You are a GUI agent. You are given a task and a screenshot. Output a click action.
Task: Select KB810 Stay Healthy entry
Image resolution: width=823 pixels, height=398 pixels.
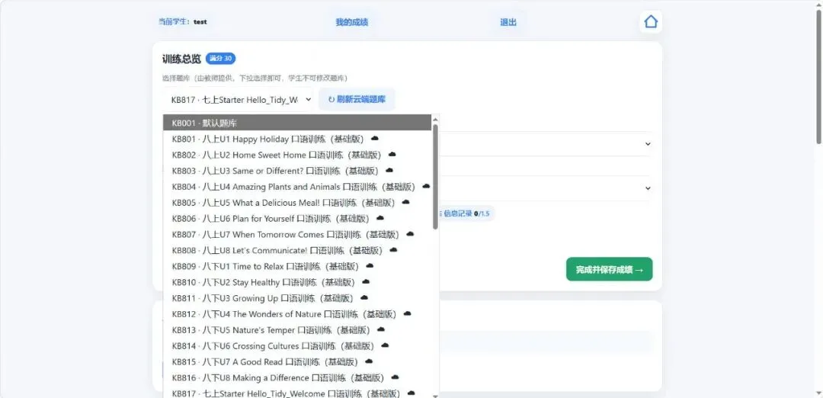coord(297,282)
